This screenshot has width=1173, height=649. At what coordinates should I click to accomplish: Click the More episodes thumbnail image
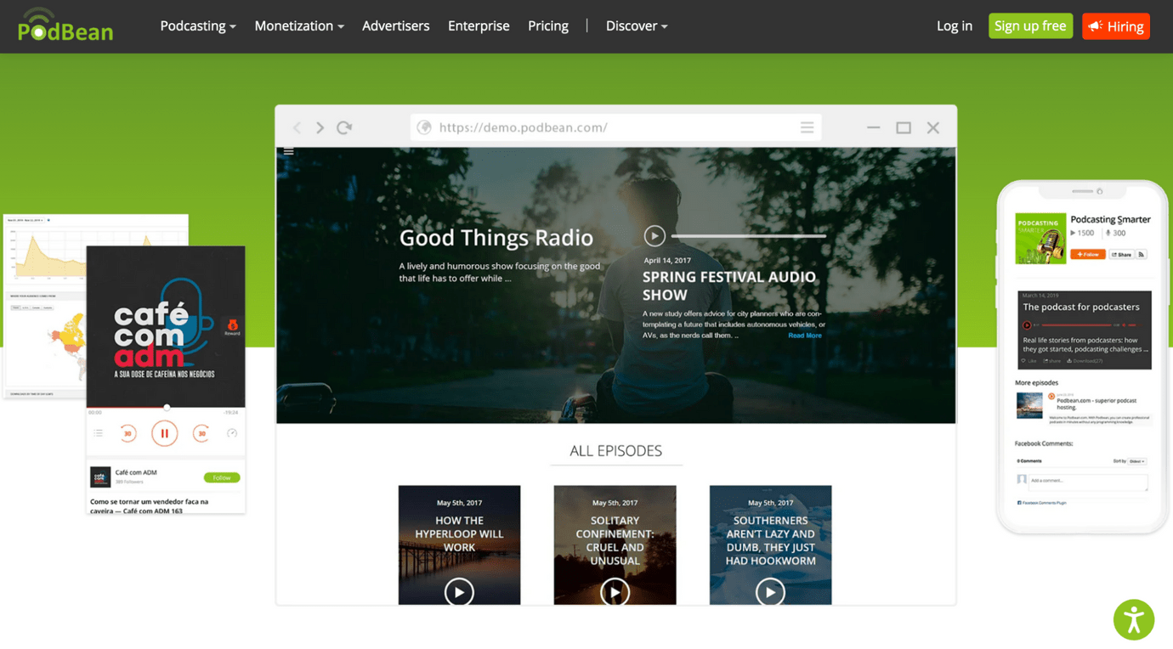coord(1029,405)
